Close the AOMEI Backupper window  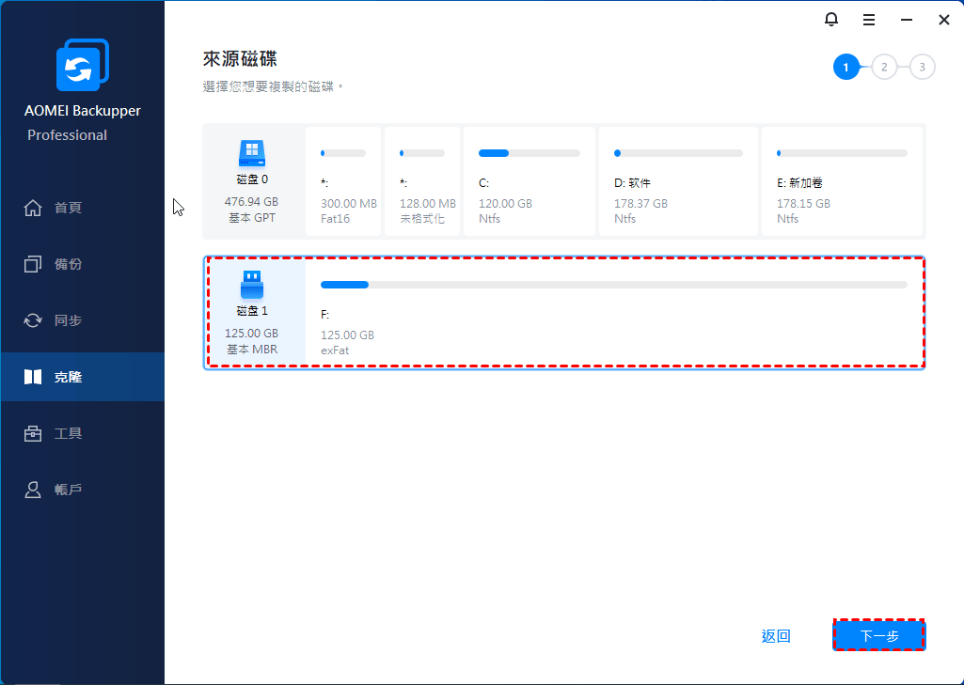[x=944, y=21]
